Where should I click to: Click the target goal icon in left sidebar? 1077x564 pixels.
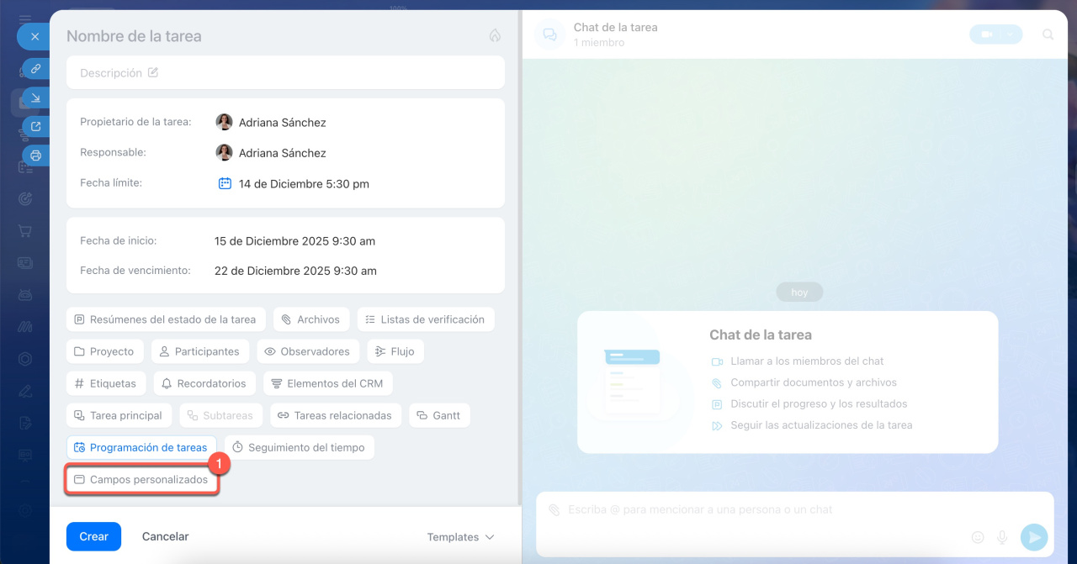(25, 198)
